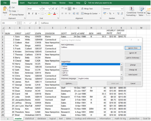
Task: Open the Arial font name dropdown
Action: (x=40, y=9)
